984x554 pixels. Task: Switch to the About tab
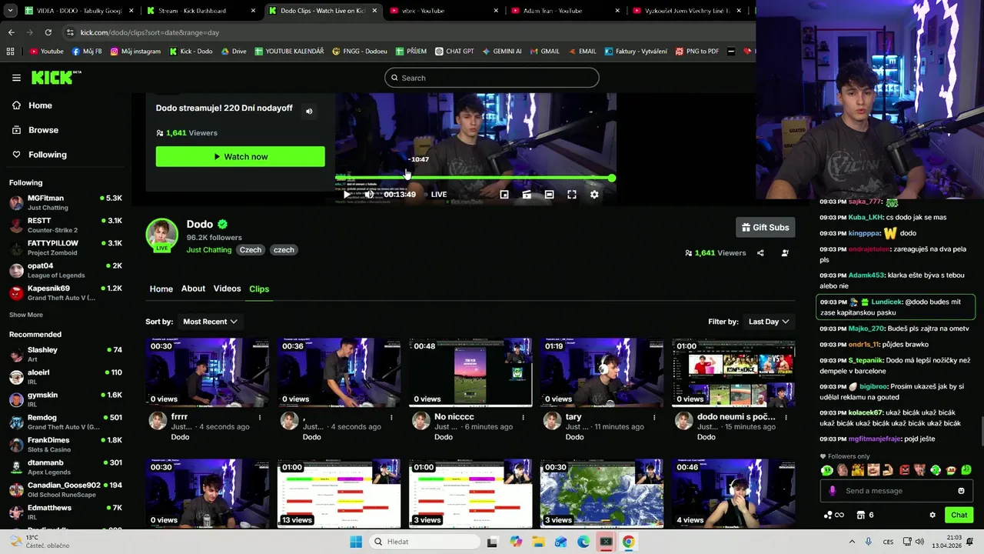click(x=193, y=289)
